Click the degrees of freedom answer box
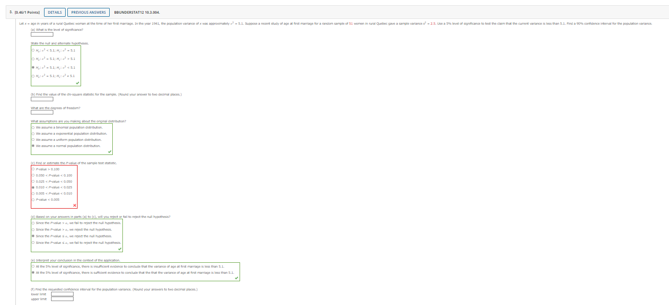This screenshot has width=669, height=305. (42, 112)
